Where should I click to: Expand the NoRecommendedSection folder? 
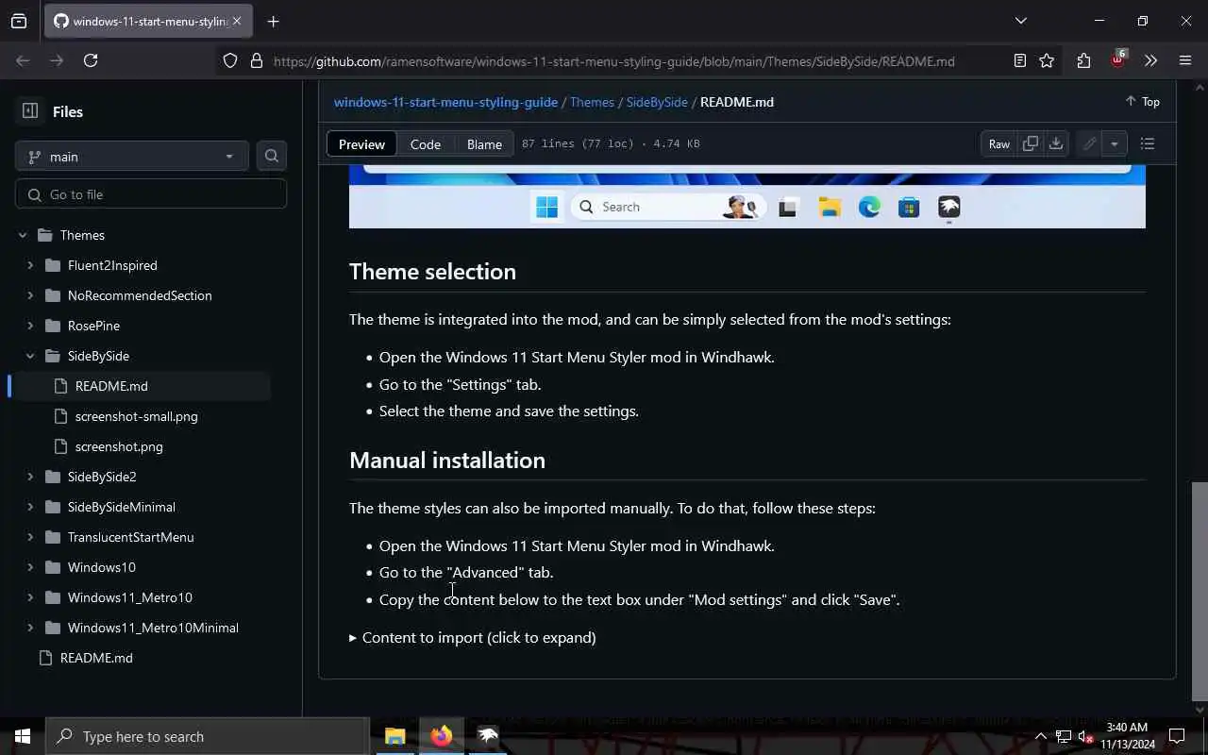click(x=30, y=295)
